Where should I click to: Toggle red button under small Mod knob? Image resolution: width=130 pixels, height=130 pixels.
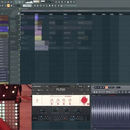tap(70, 104)
